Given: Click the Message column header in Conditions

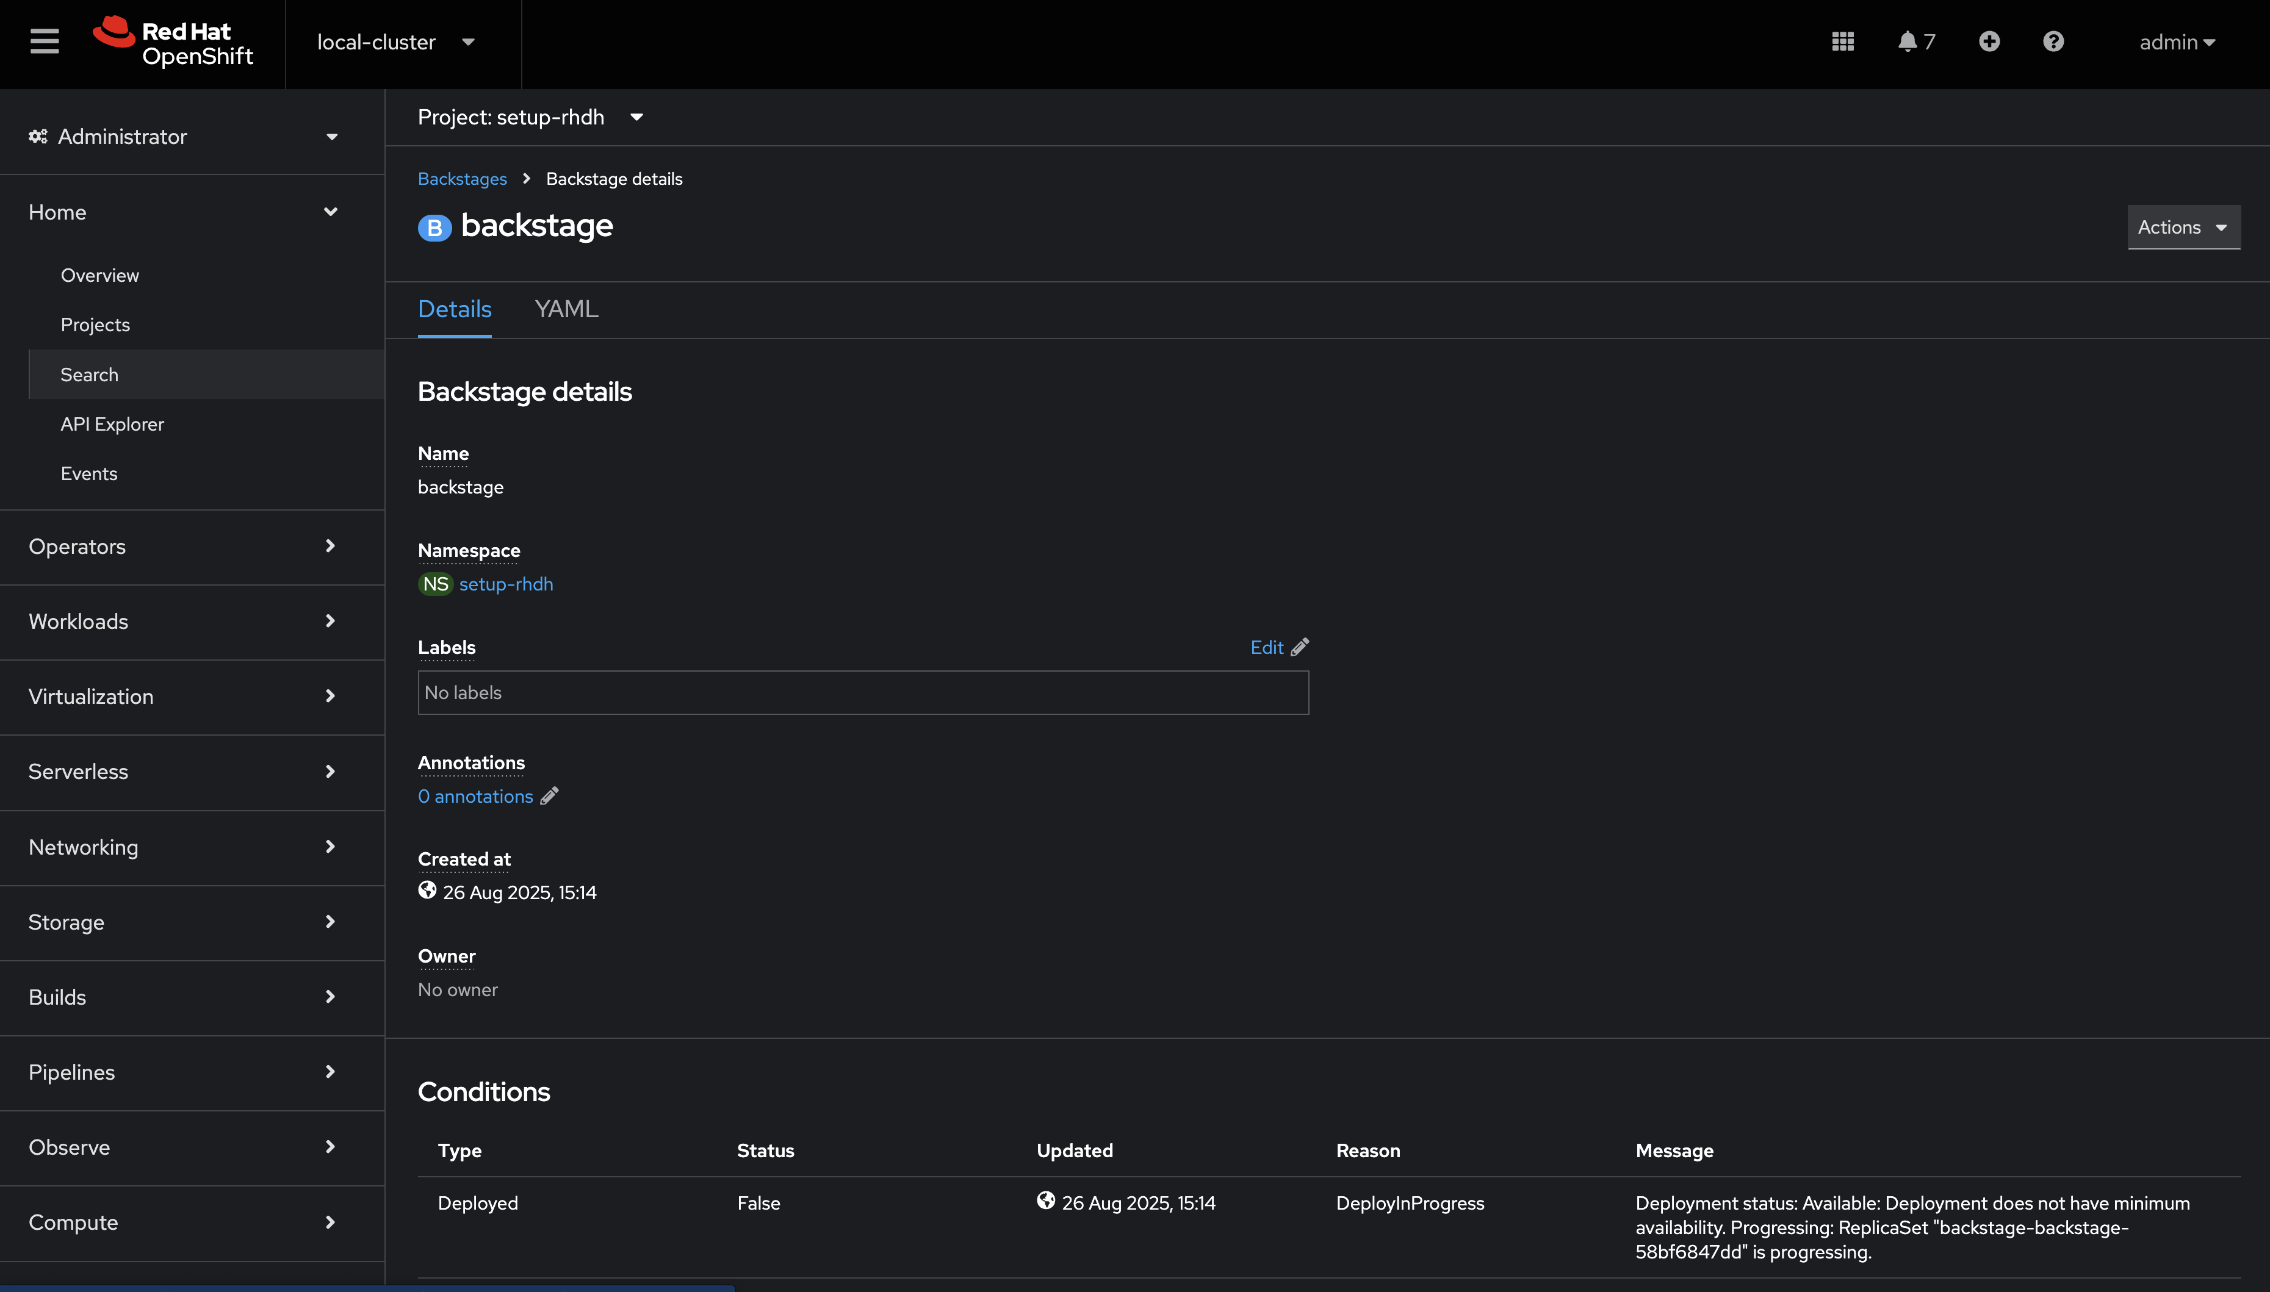Looking at the screenshot, I should pos(1674,1150).
